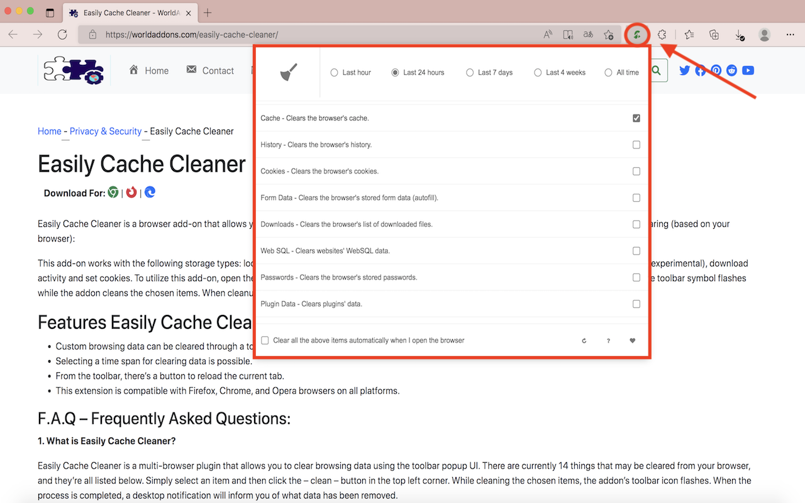The width and height of the screenshot is (805, 503).
Task: Click 'What is Easily Cache Cleaner?' question
Action: [x=107, y=441]
